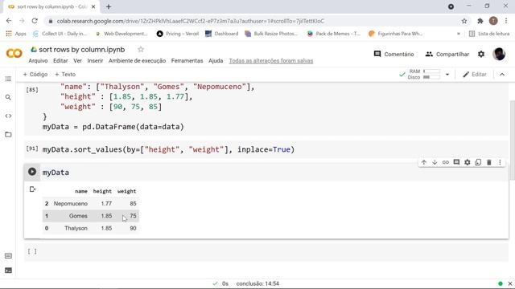
Task: Reload the page
Action: click(35, 21)
